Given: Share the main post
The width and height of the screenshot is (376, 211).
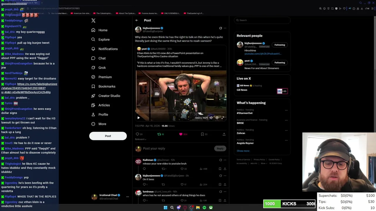Looking at the screenshot, I should click(x=224, y=134).
